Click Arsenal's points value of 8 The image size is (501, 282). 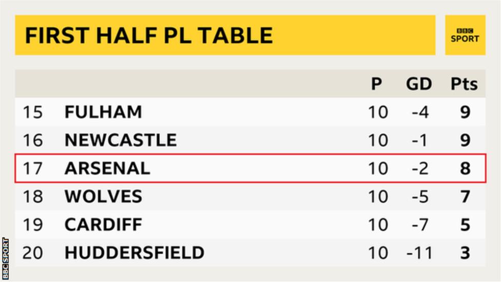pyautogui.click(x=465, y=168)
